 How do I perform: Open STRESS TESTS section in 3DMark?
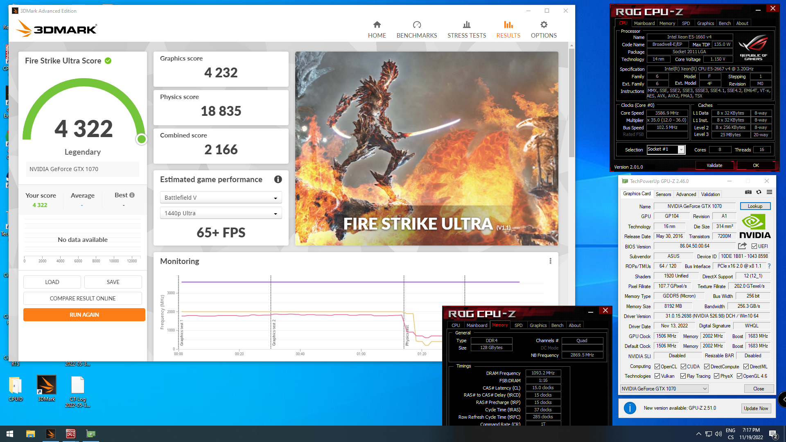467,30
